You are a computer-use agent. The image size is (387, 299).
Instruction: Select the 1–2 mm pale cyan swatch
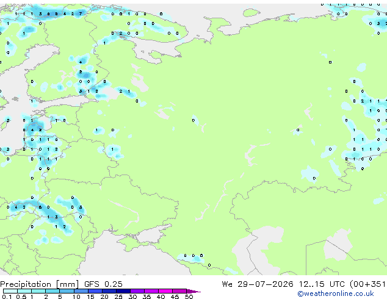[38, 291]
